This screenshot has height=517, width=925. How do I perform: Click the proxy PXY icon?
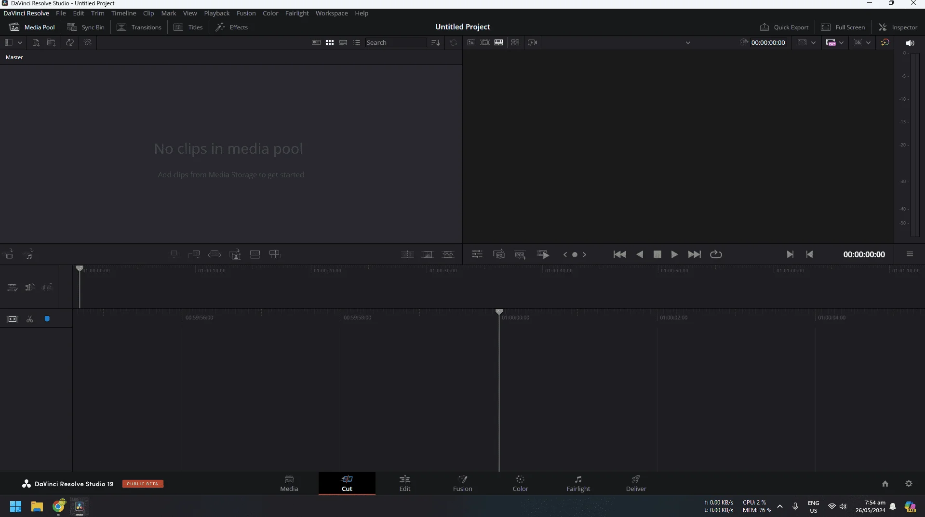[x=831, y=42]
